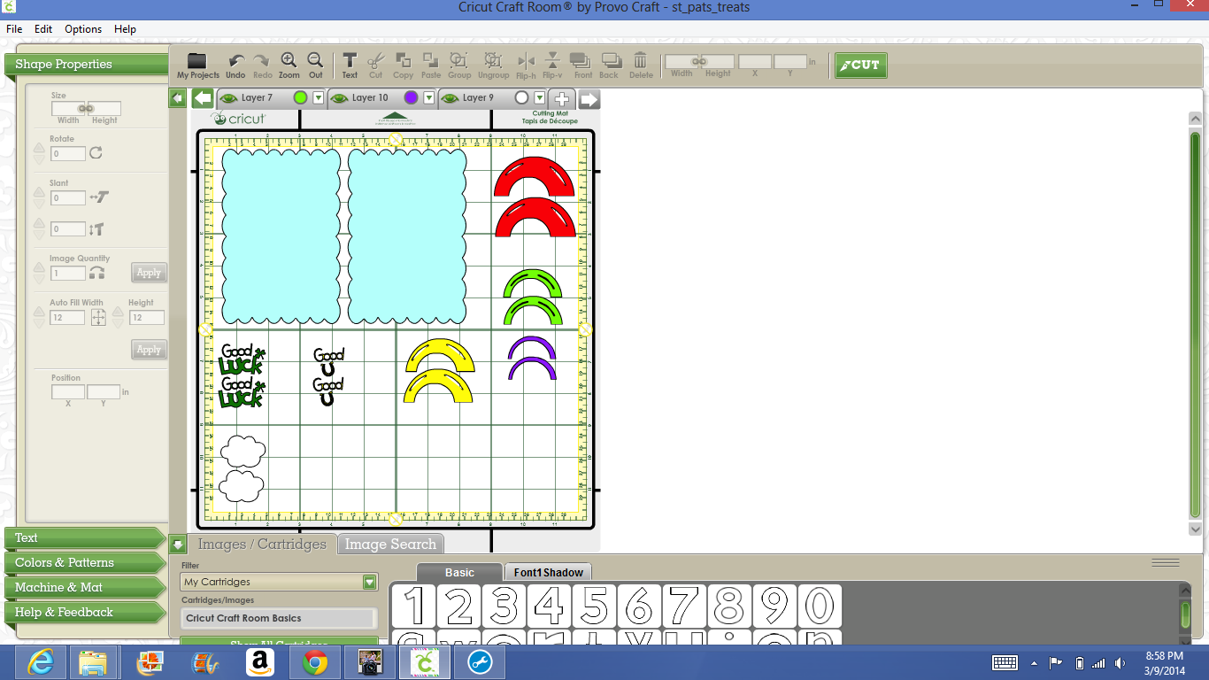Go to previous mat with left arrow

(203, 98)
